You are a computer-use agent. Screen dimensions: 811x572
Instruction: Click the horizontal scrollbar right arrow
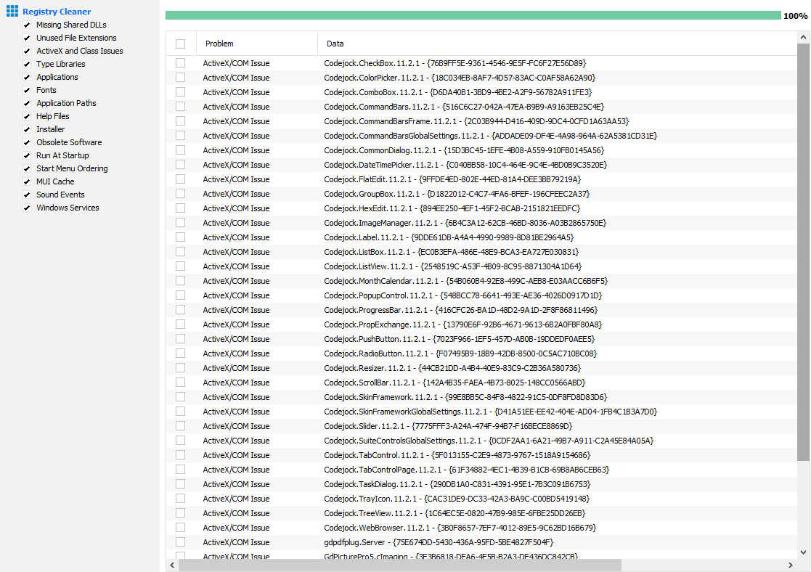(x=791, y=565)
